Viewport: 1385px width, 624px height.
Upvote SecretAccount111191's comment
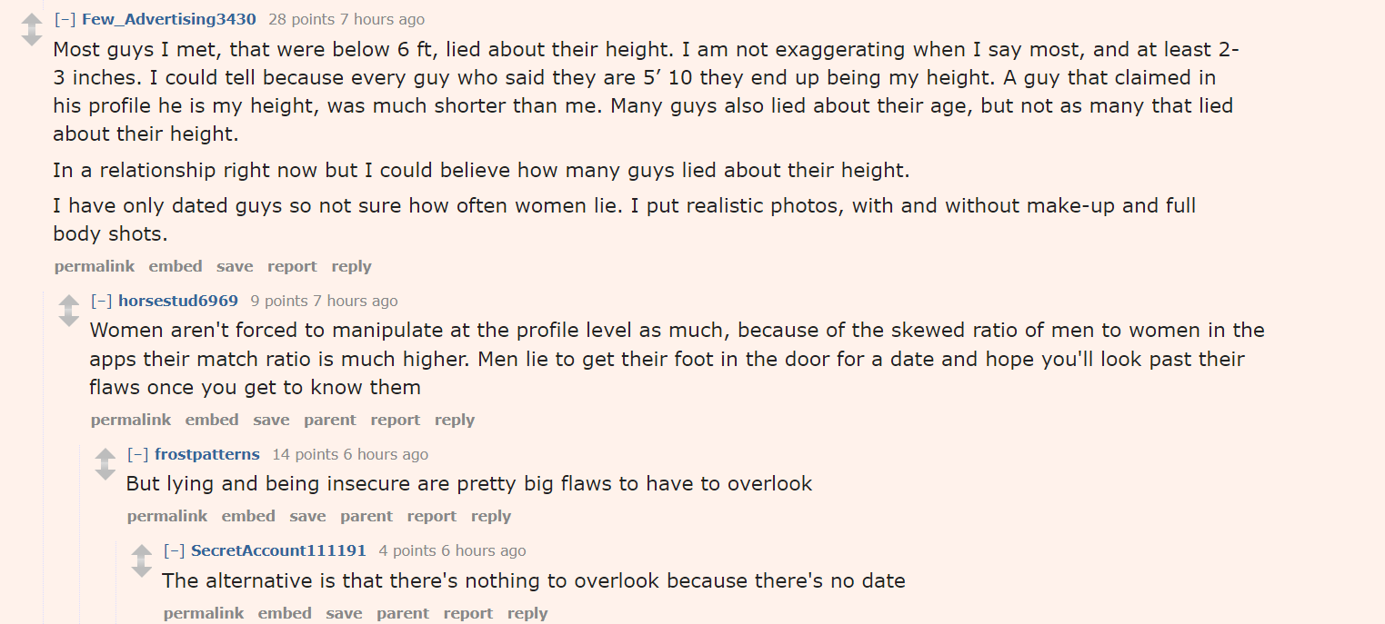[x=141, y=552]
